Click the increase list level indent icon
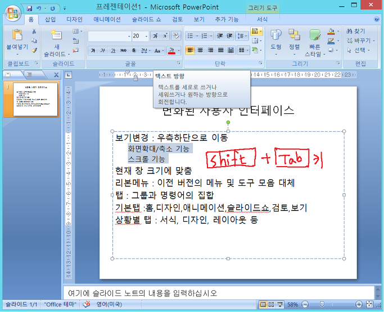384x312 pixels. click(x=229, y=36)
